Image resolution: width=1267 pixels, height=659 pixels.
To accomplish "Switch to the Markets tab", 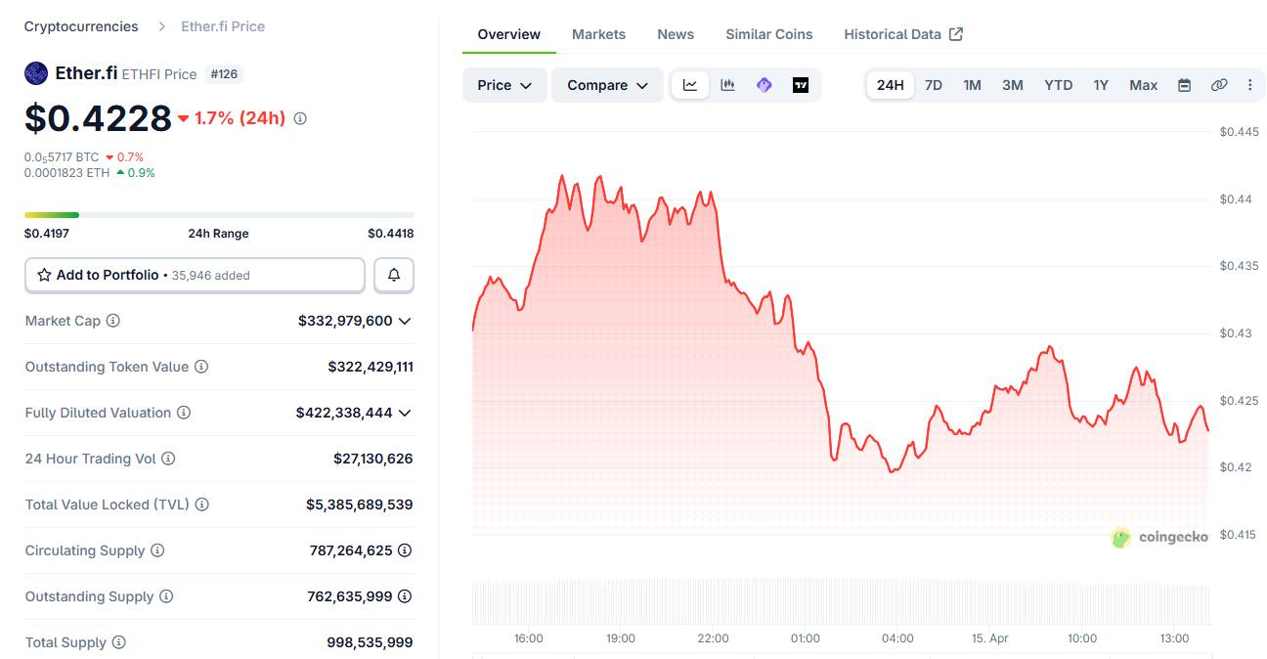I will point(598,34).
